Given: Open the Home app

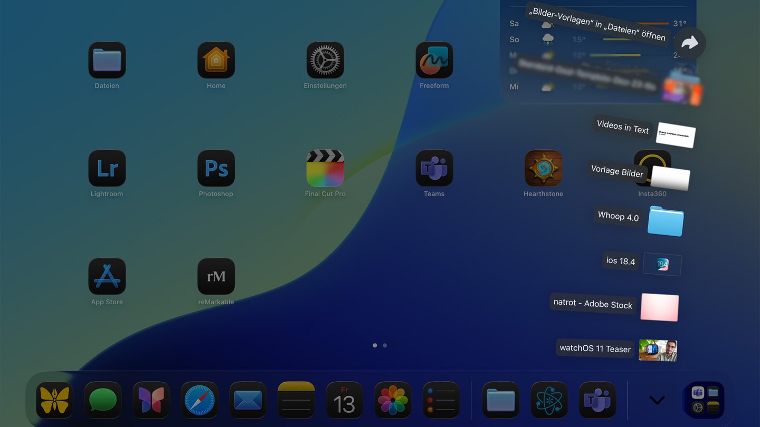Looking at the screenshot, I should tap(216, 60).
